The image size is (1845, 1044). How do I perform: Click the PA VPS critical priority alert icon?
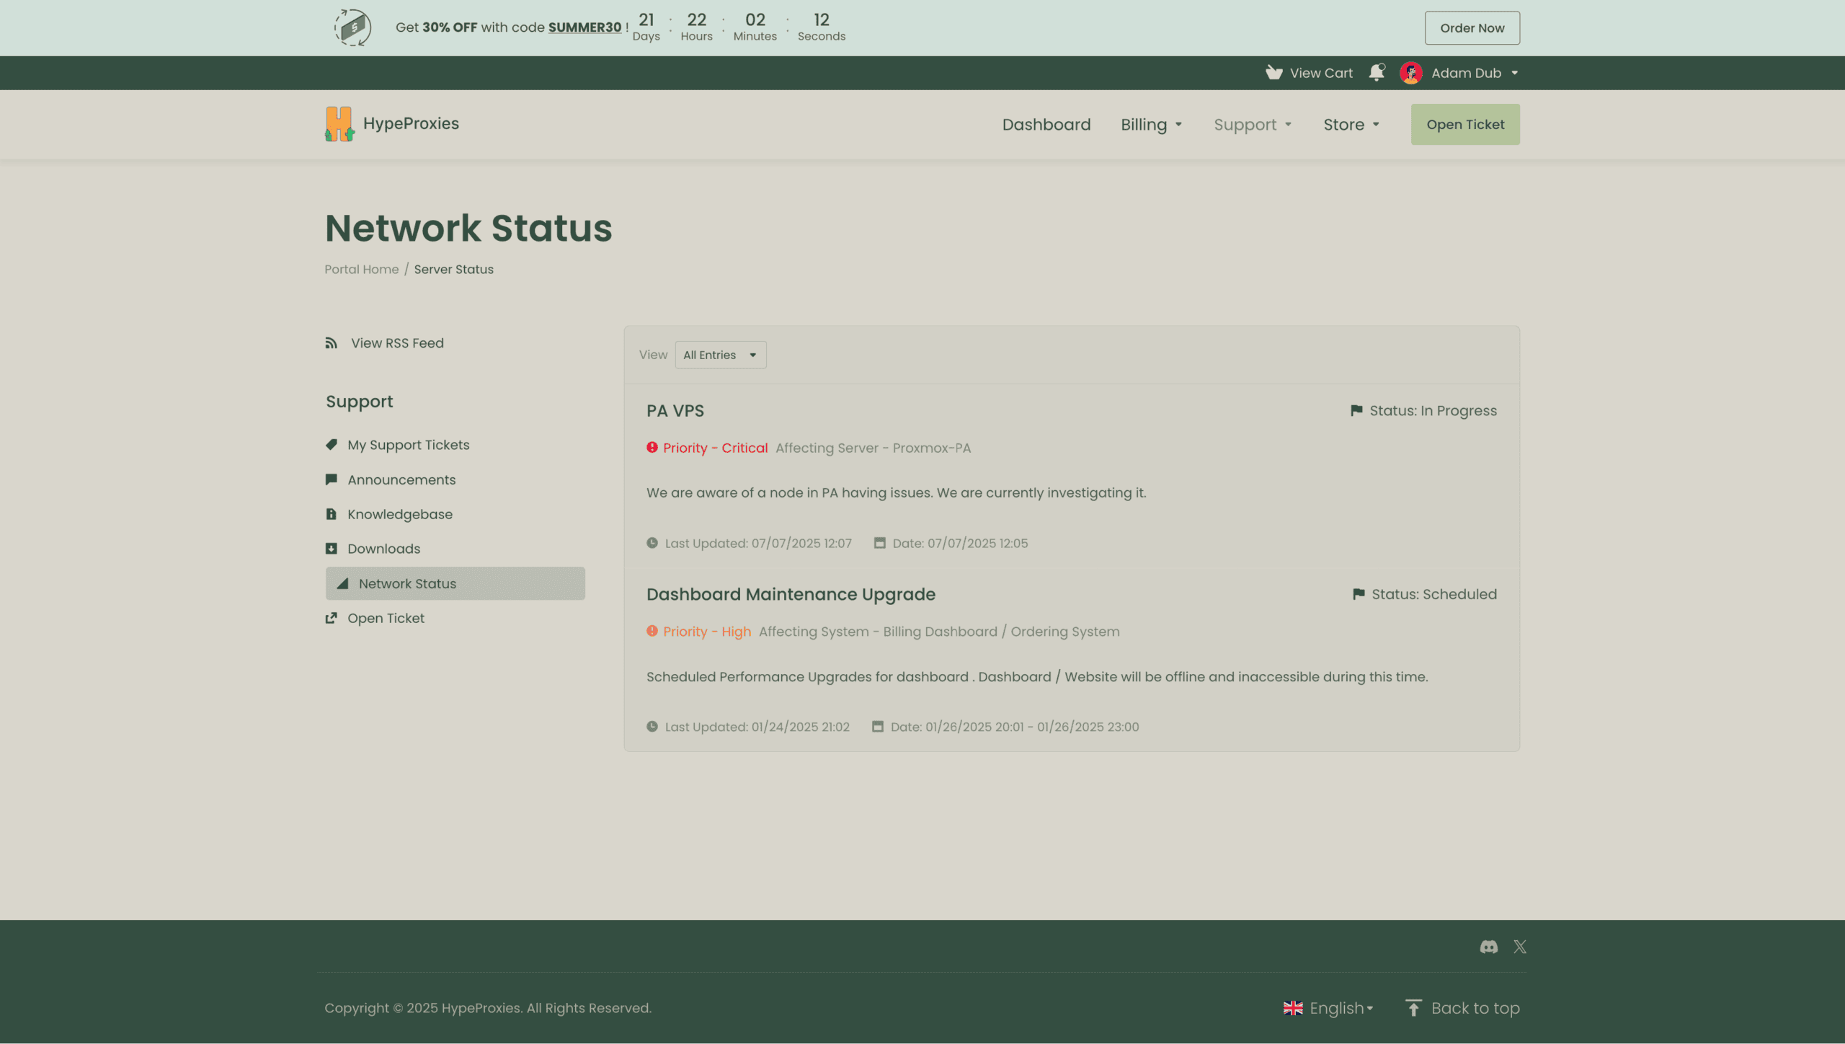652,447
